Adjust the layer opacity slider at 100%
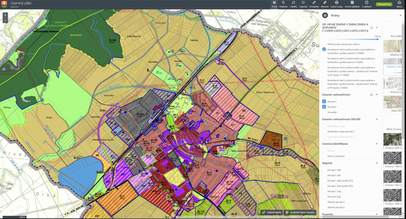The width and height of the screenshot is (406, 219). tap(377, 39)
